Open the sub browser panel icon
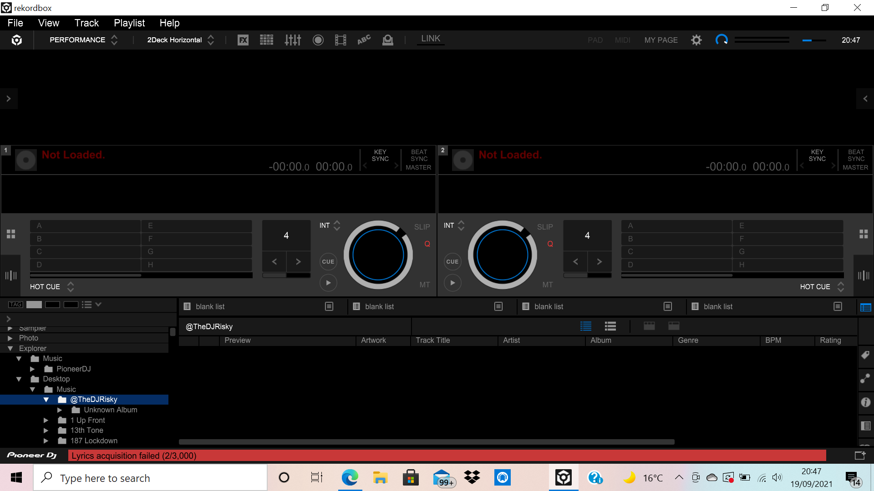This screenshot has height=491, width=874. point(865,426)
